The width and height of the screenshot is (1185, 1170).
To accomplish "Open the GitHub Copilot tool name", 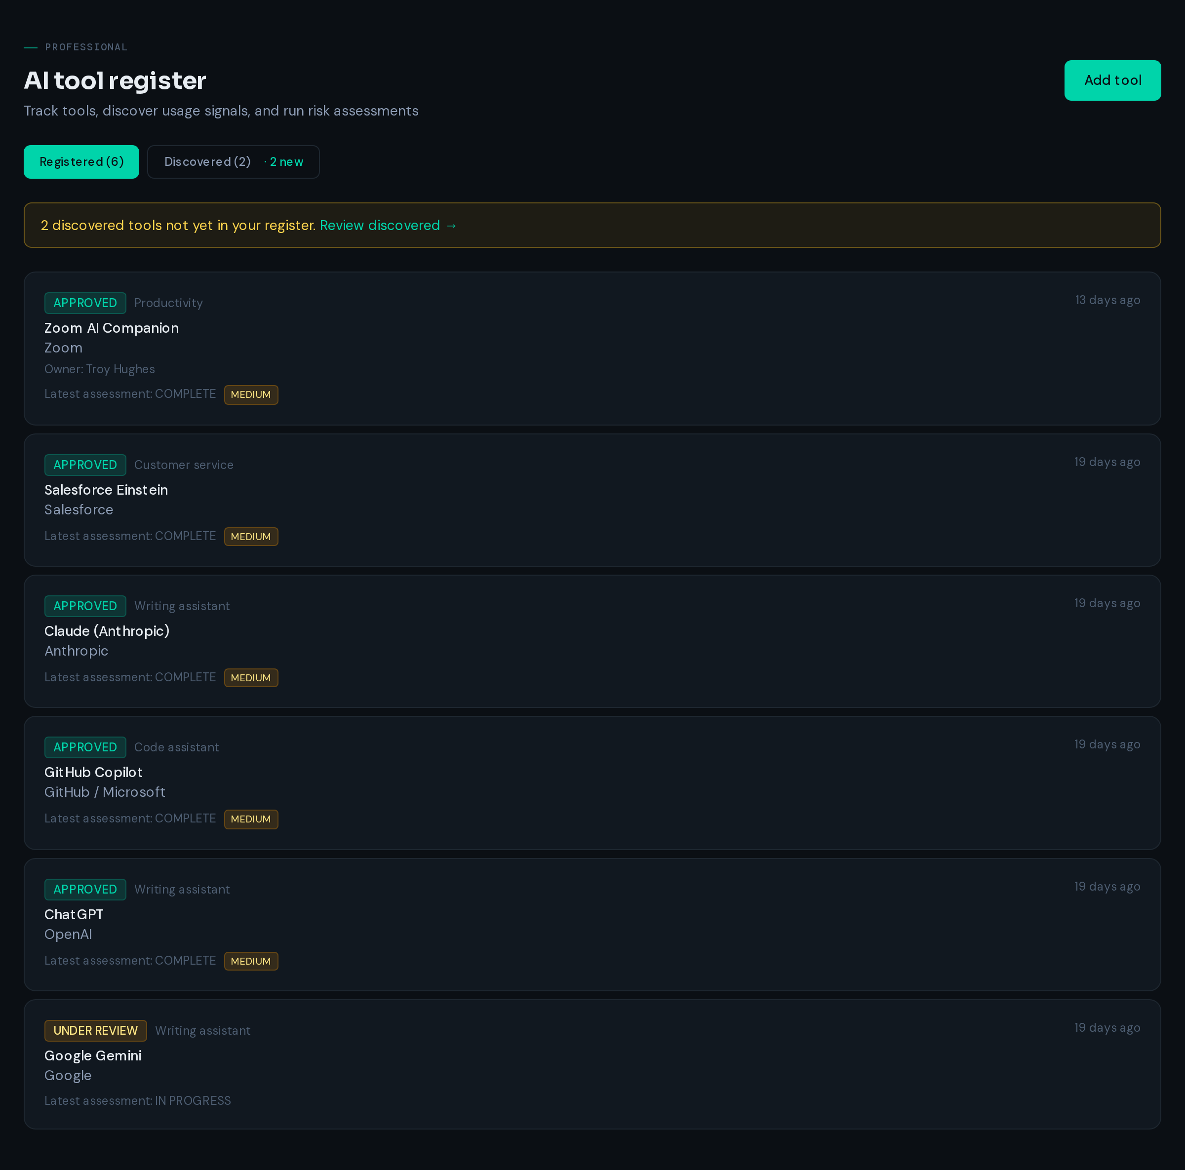I will click(x=93, y=772).
